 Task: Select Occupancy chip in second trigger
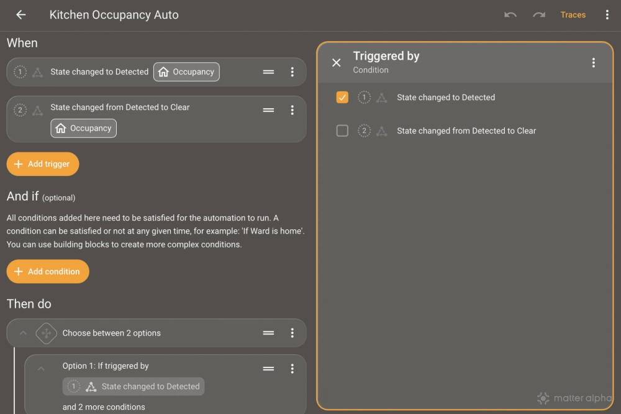84,128
